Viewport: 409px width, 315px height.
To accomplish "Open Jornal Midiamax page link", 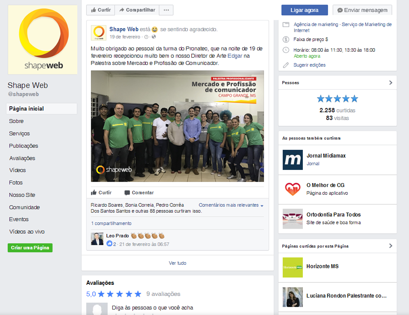I will (326, 156).
